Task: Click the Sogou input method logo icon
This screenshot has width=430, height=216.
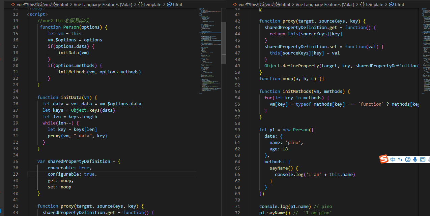Action: click(384, 159)
